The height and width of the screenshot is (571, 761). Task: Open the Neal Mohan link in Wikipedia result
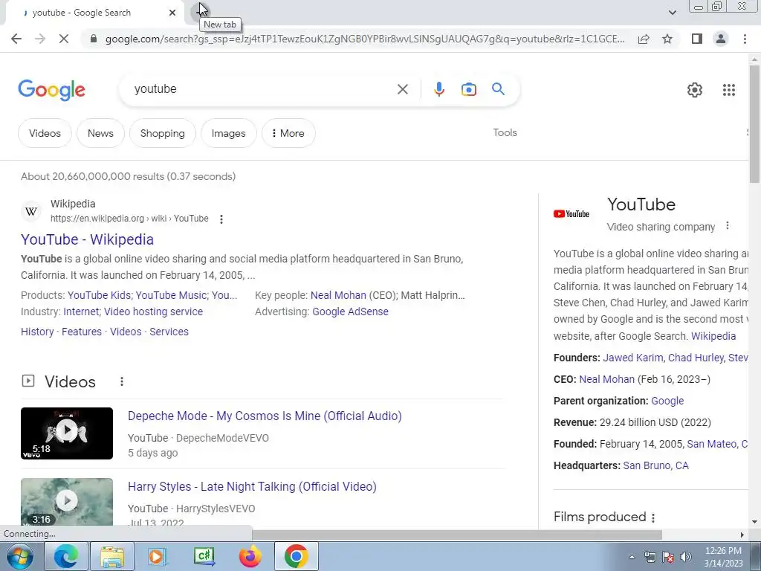(338, 295)
